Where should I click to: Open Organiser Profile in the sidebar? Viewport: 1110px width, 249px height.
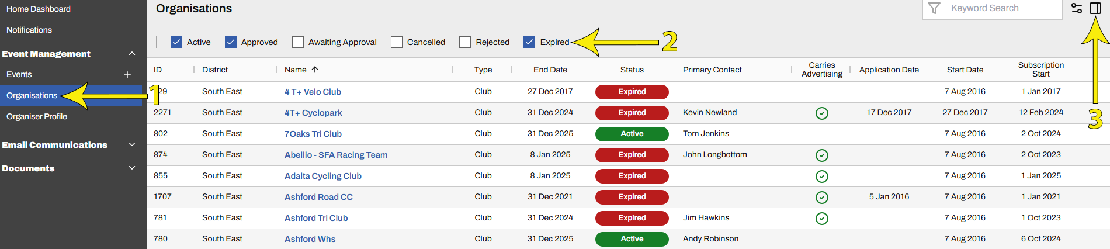point(37,116)
